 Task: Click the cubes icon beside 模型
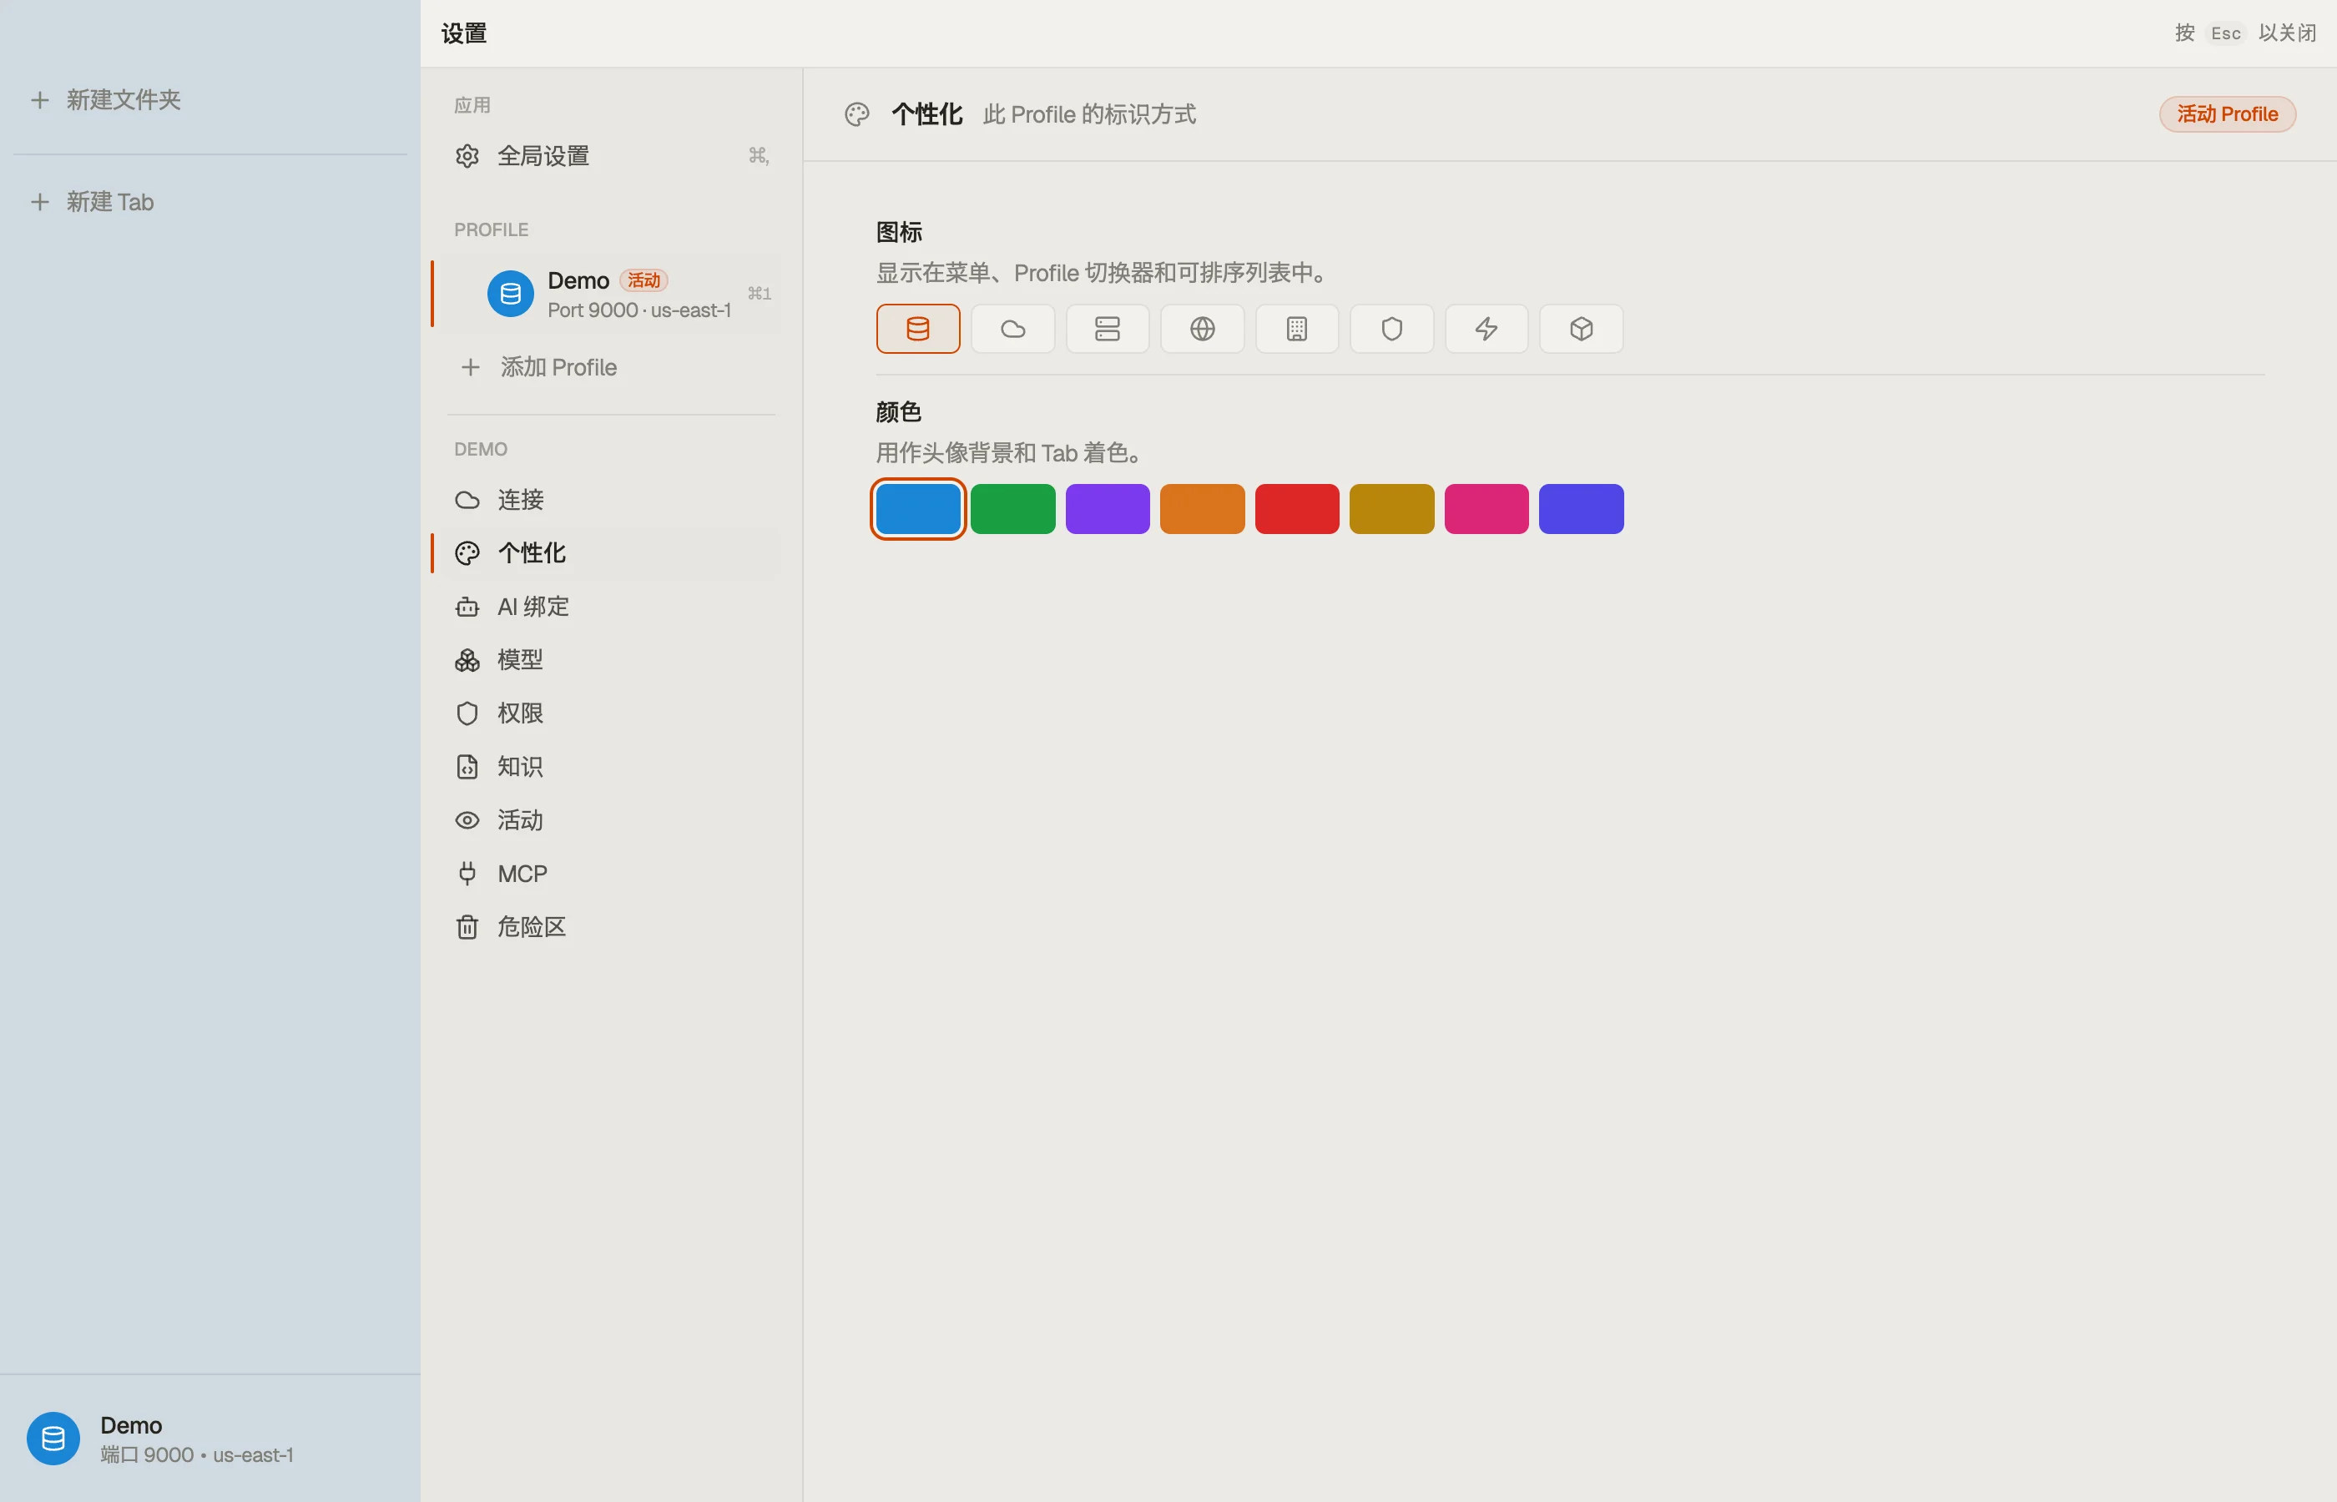467,660
